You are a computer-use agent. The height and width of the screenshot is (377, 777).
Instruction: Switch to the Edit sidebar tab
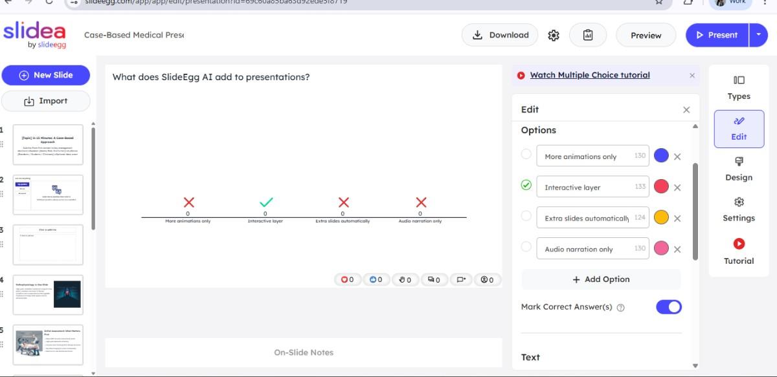pos(739,129)
